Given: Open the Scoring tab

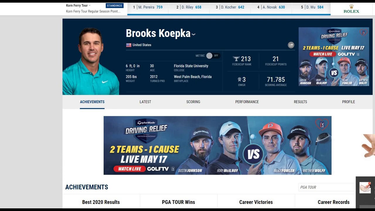Looking at the screenshot, I should (193, 102).
